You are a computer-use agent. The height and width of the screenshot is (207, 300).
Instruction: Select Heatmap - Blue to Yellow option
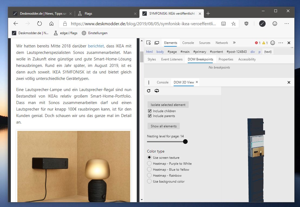[x=149, y=169]
